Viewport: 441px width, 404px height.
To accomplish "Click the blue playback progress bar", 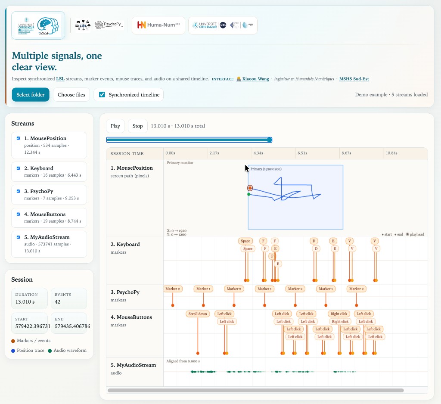I will (x=189, y=140).
